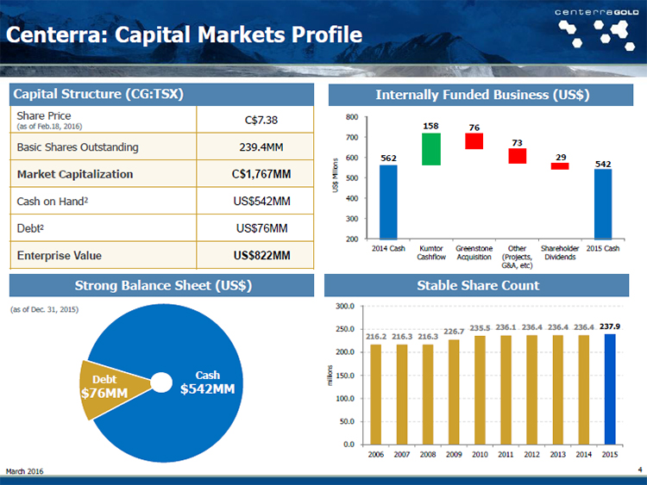Select the 'Enterprise Value' label
Image resolution: width=647 pixels, height=485 pixels.
point(60,256)
